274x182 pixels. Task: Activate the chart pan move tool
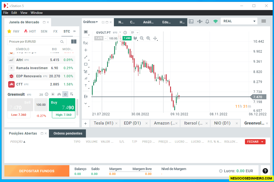[x=155, y=38]
